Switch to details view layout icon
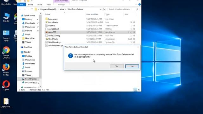The width and height of the screenshot is (203, 114). pyautogui.click(x=135, y=90)
